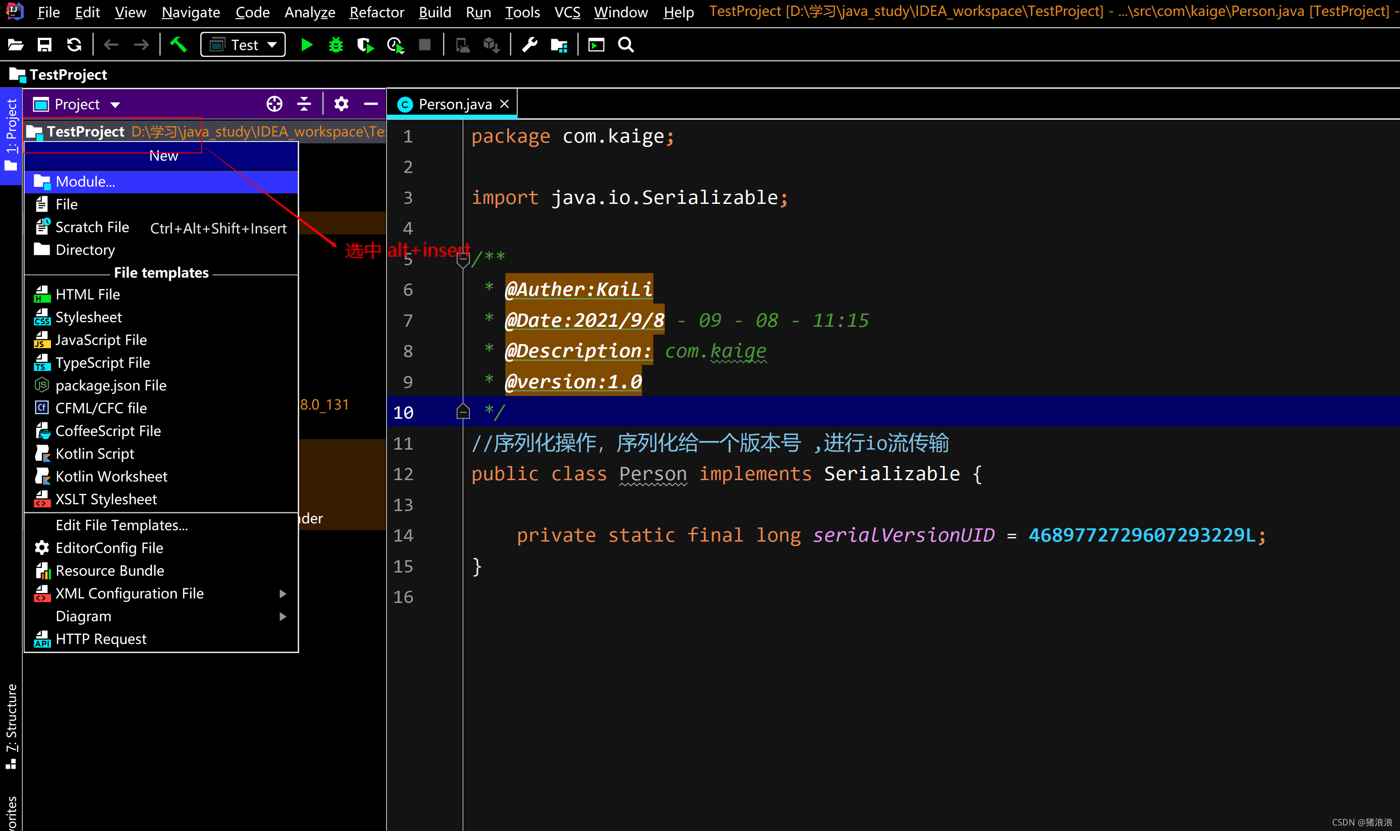Create an HTTP Request file
The height and width of the screenshot is (831, 1400).
pos(161,639)
